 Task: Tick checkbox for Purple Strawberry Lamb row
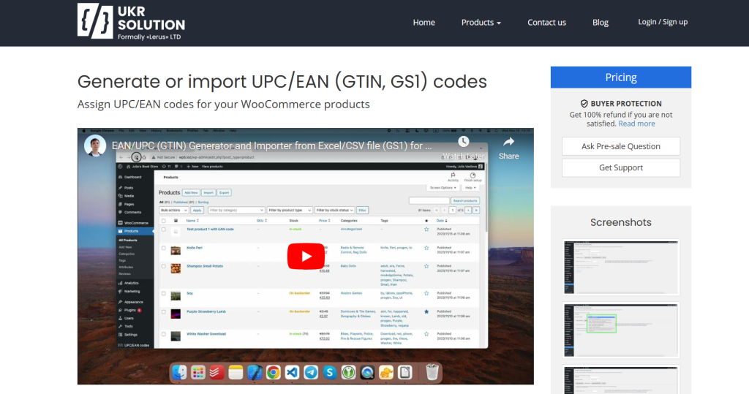163,312
